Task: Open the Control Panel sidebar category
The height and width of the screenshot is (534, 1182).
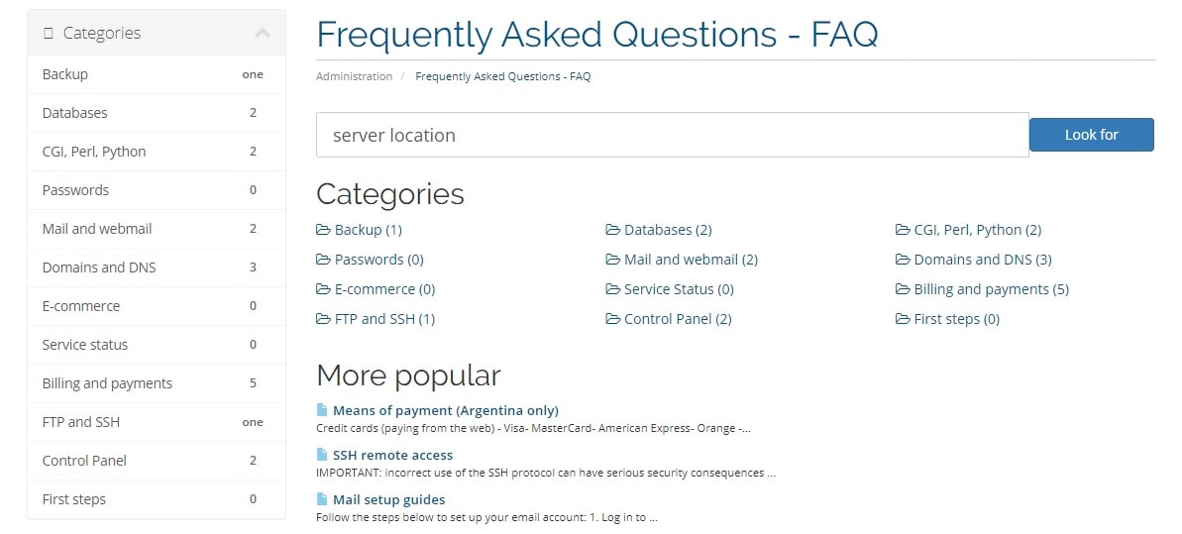Action: pyautogui.click(x=156, y=460)
